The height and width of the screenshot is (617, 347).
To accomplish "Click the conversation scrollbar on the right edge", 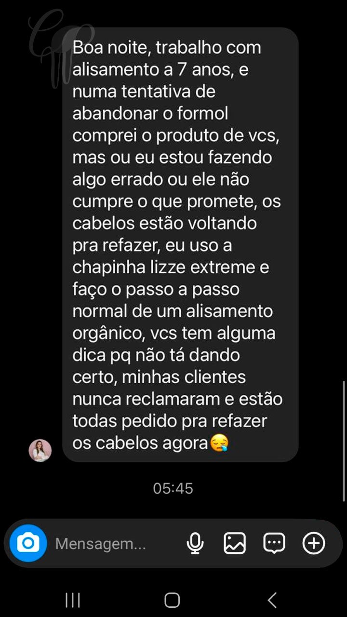I will point(344,441).
